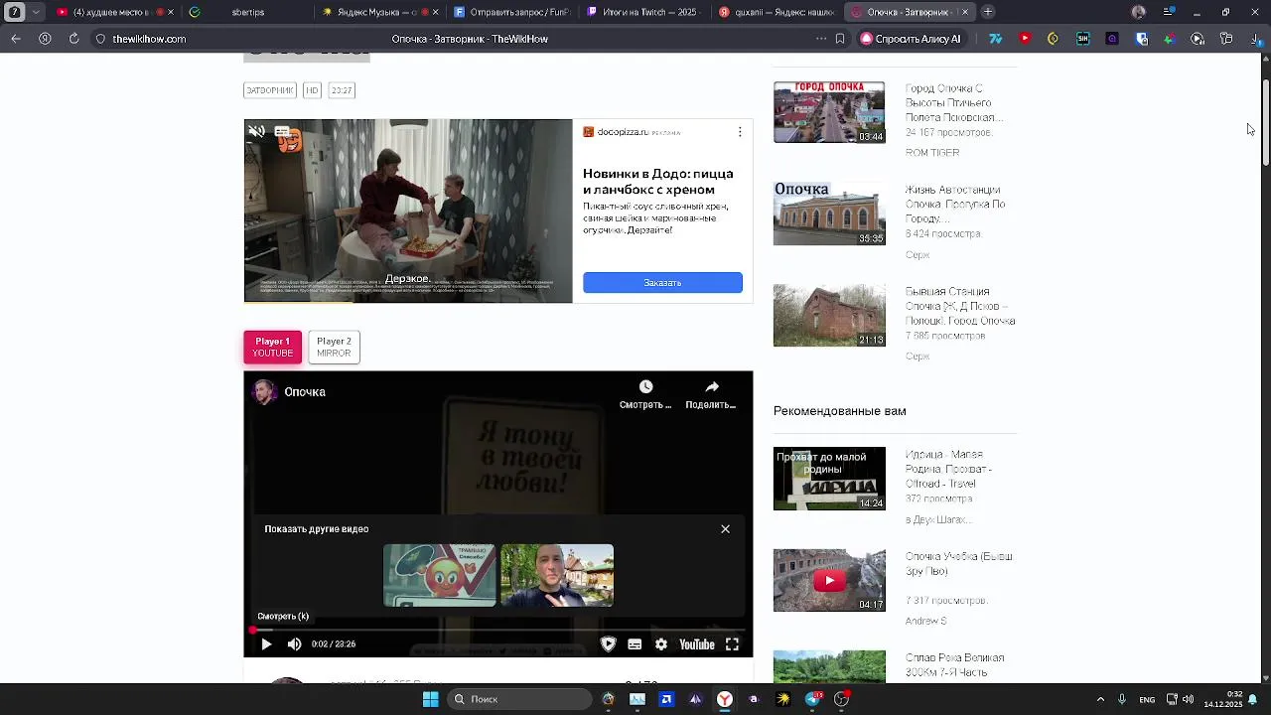The image size is (1271, 715).
Task: Bookmark the current page
Action: click(840, 39)
